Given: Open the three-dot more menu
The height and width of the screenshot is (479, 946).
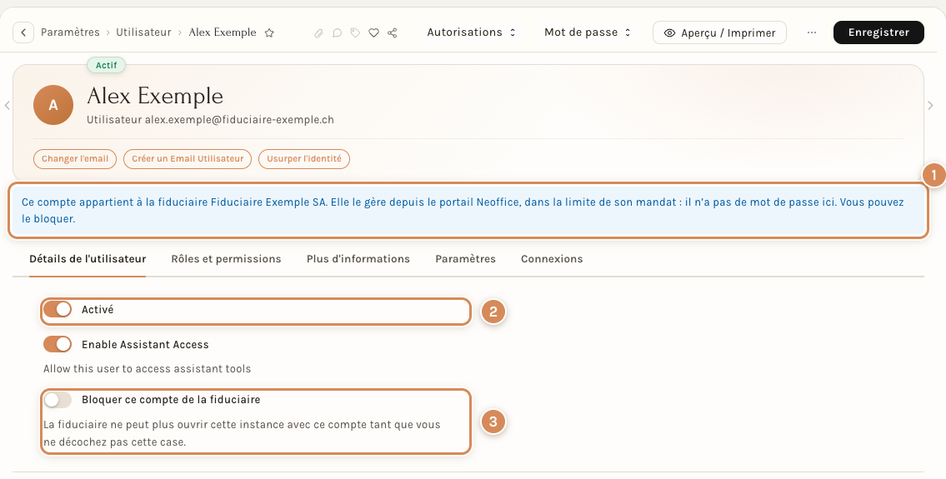Looking at the screenshot, I should pyautogui.click(x=812, y=32).
